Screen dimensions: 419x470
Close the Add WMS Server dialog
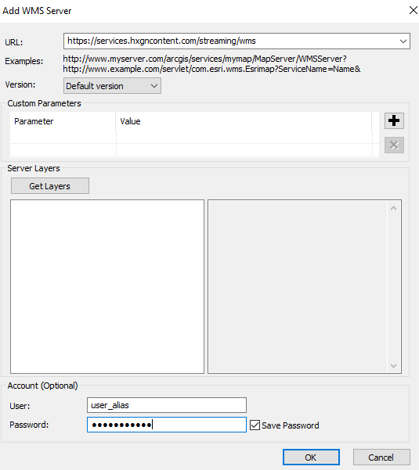[414, 10]
